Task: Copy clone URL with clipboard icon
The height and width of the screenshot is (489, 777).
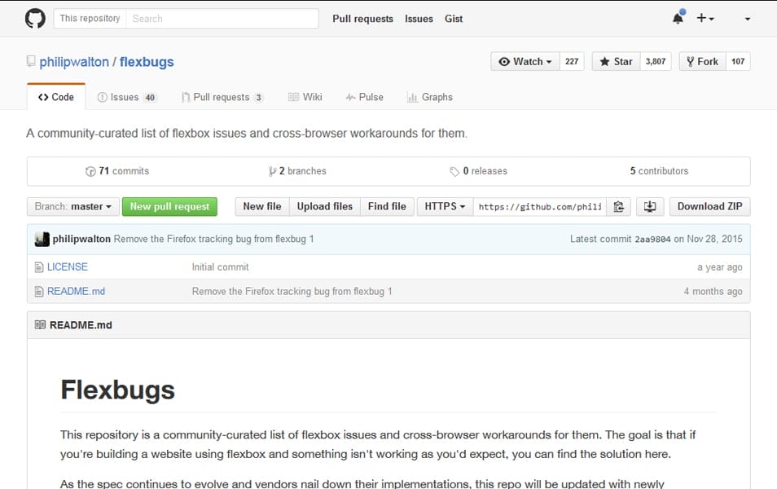Action: pyautogui.click(x=618, y=206)
